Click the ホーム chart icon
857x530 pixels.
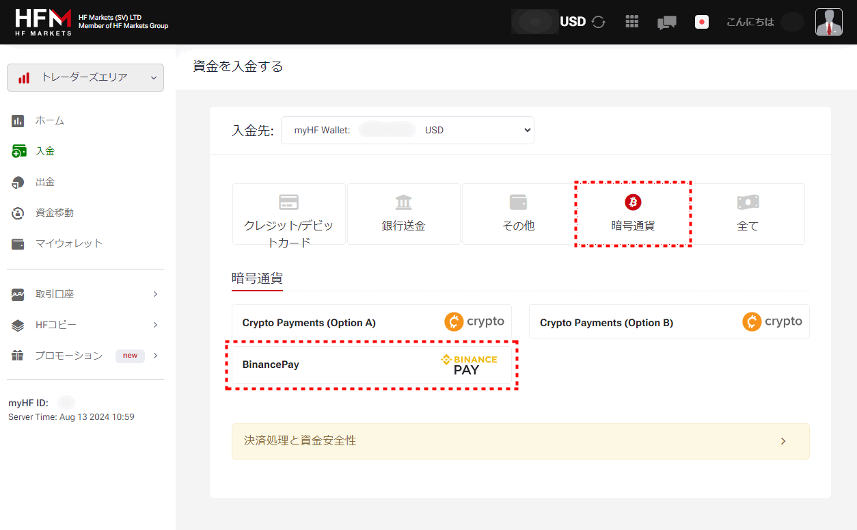18,121
